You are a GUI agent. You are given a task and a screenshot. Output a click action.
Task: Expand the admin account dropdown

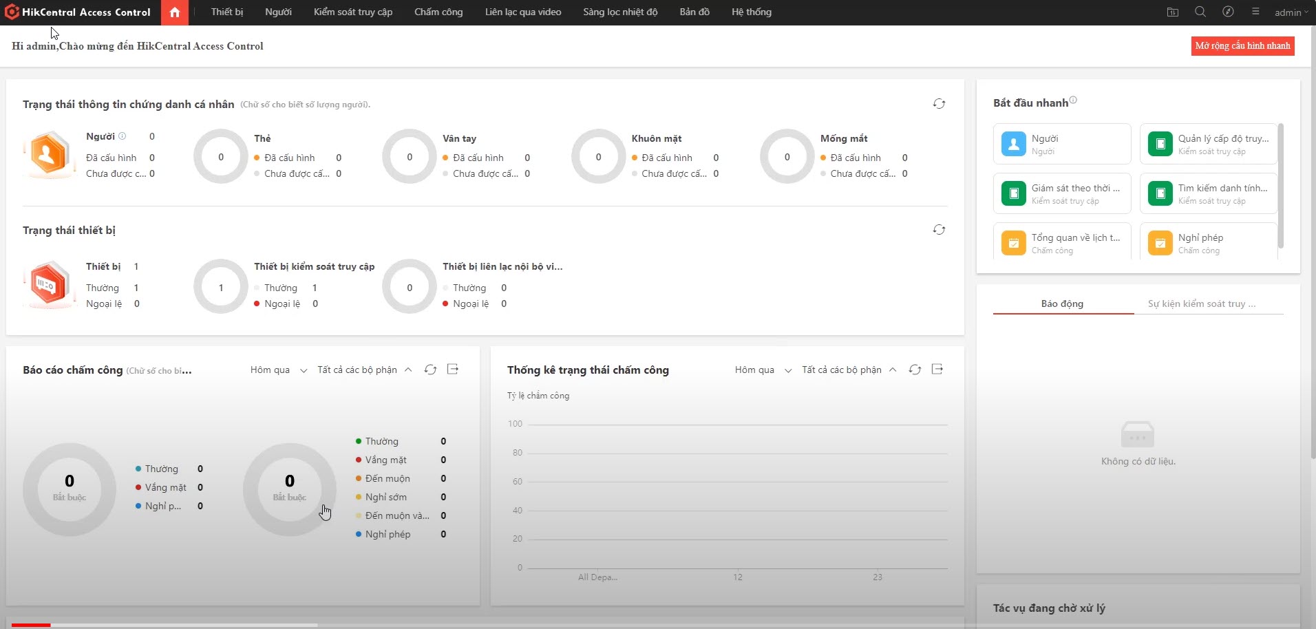pyautogui.click(x=1291, y=12)
